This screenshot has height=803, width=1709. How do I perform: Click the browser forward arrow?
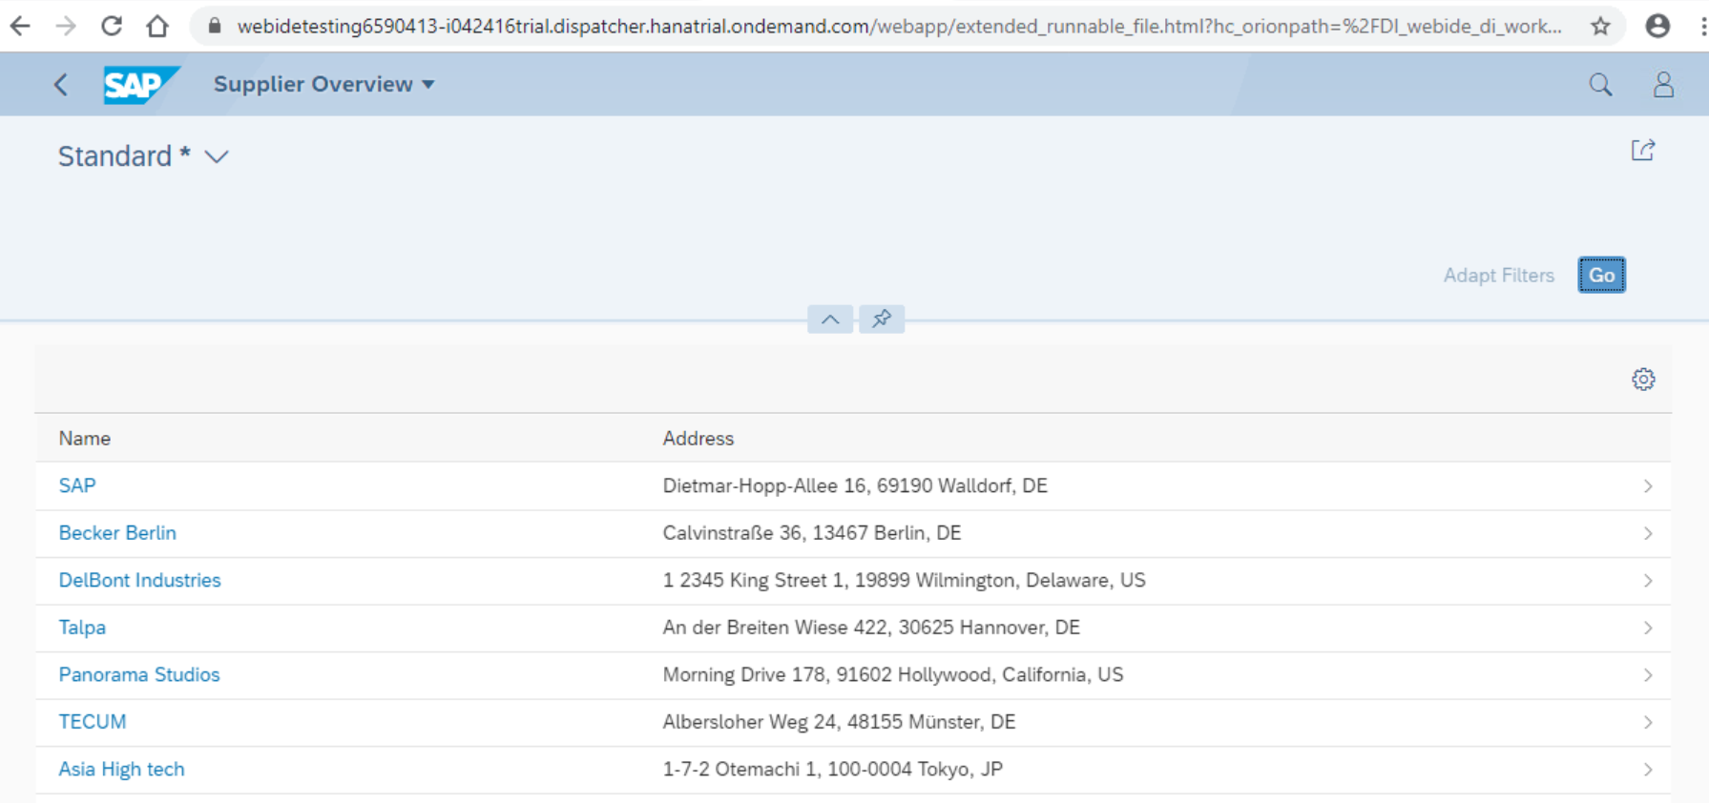point(66,26)
